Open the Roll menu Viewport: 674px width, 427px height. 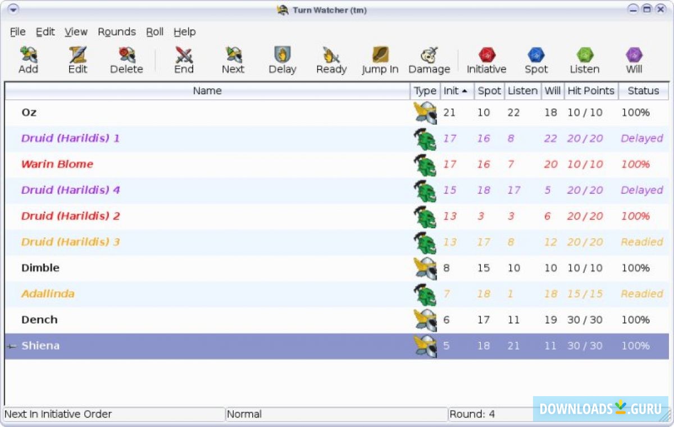tap(155, 32)
